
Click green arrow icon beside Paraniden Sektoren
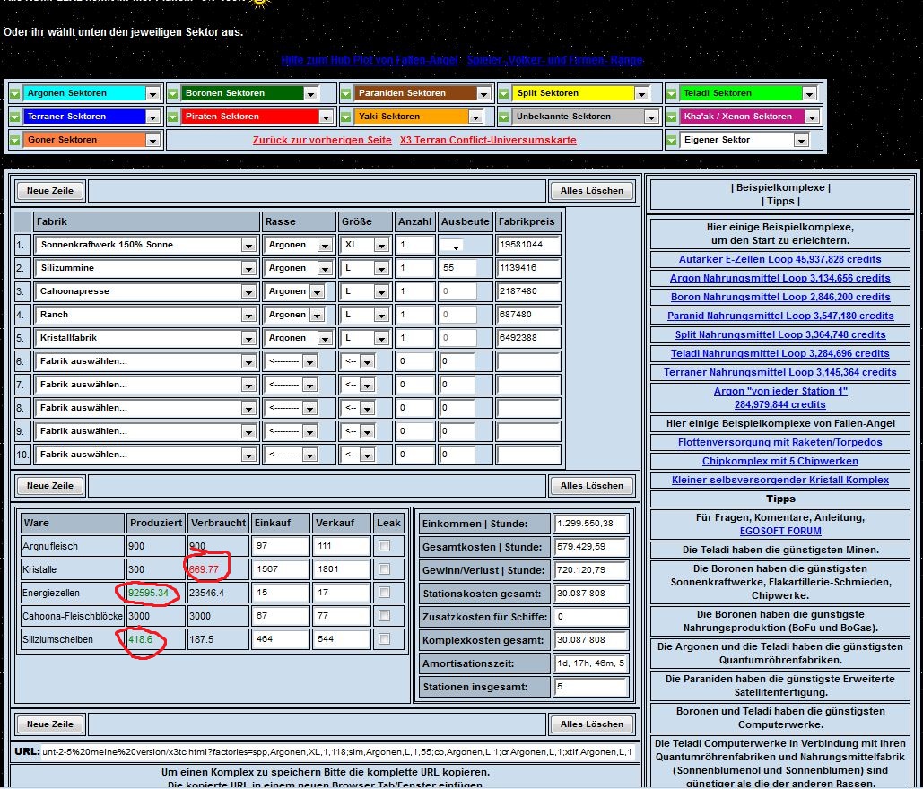click(346, 94)
